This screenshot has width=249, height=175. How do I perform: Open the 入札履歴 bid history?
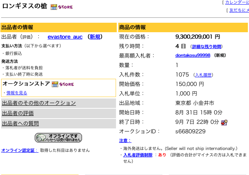tap(203, 75)
